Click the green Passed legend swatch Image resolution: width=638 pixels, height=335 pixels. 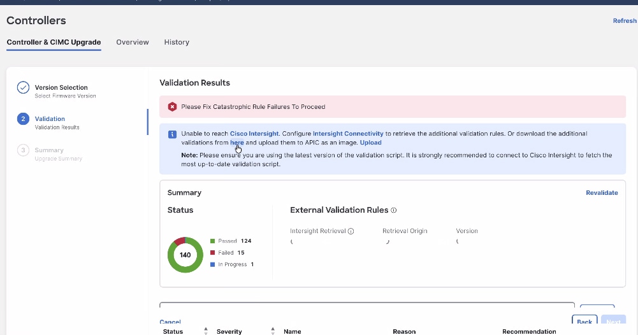(212, 241)
